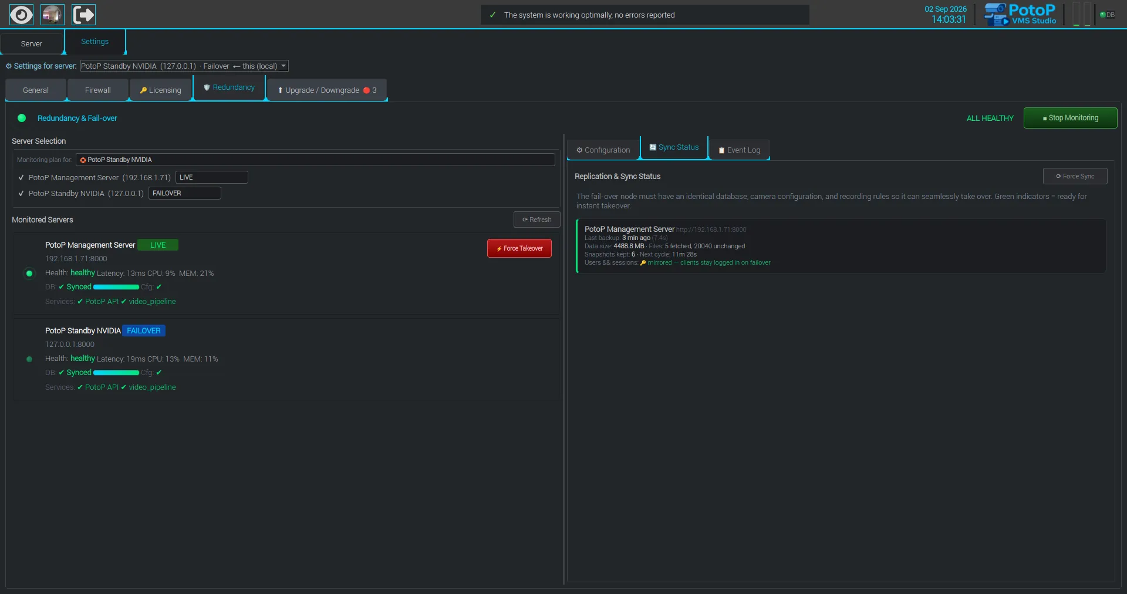Screen dimensions: 1127x594
Task: Click the green health dot for PotoP Management Server
Action: click(29, 274)
